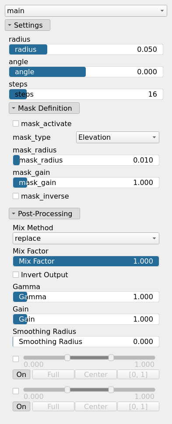Tick the checkbox beside first range slider
172x424 pixels.
point(16,359)
